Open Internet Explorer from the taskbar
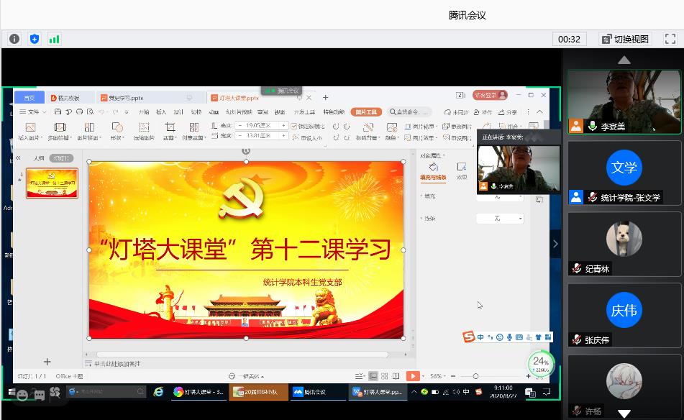The height and width of the screenshot is (420, 684). (x=158, y=392)
